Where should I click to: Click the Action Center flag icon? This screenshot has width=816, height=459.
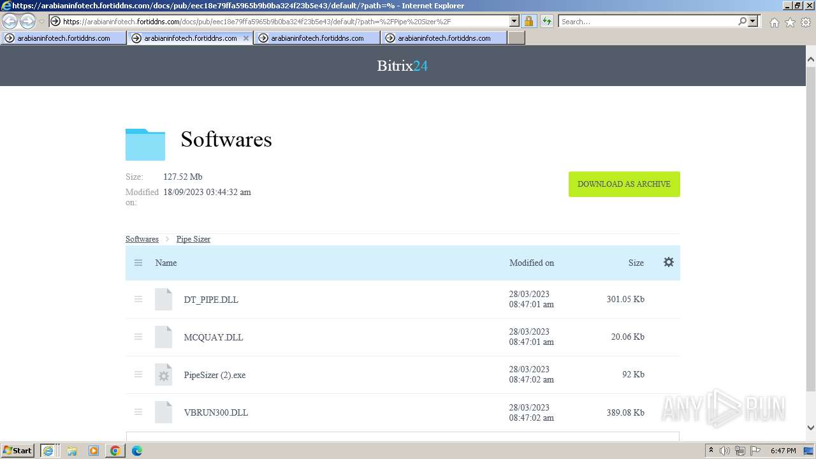pyautogui.click(x=754, y=451)
